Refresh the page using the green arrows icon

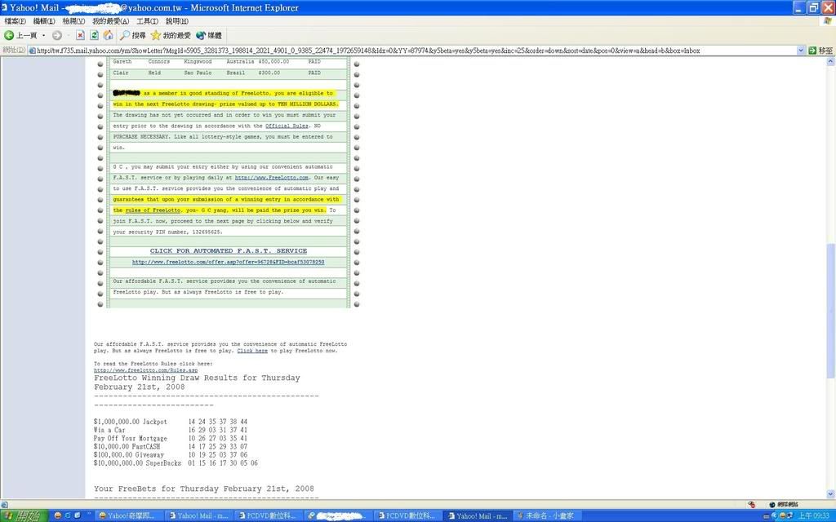[95, 35]
